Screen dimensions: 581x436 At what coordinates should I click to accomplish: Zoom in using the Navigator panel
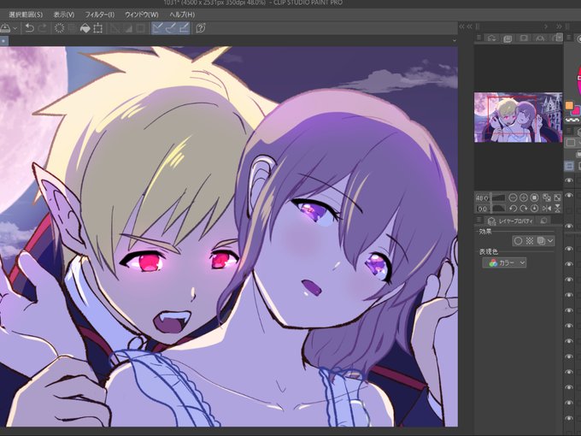(524, 197)
